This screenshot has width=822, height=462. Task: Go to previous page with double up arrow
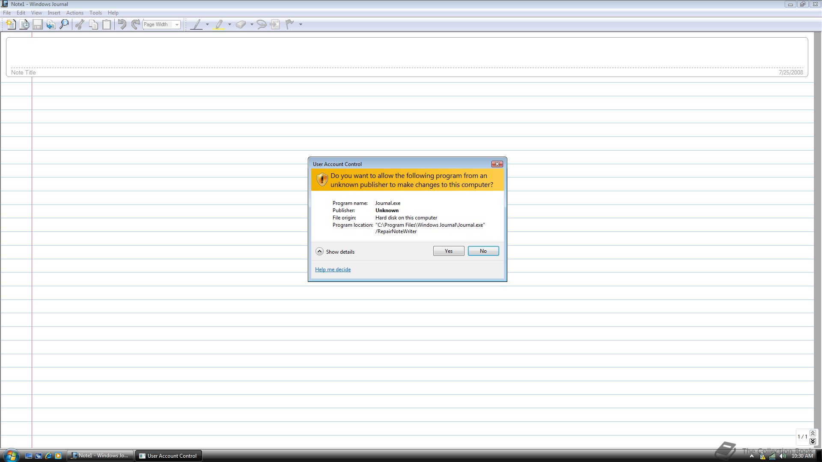(813, 433)
